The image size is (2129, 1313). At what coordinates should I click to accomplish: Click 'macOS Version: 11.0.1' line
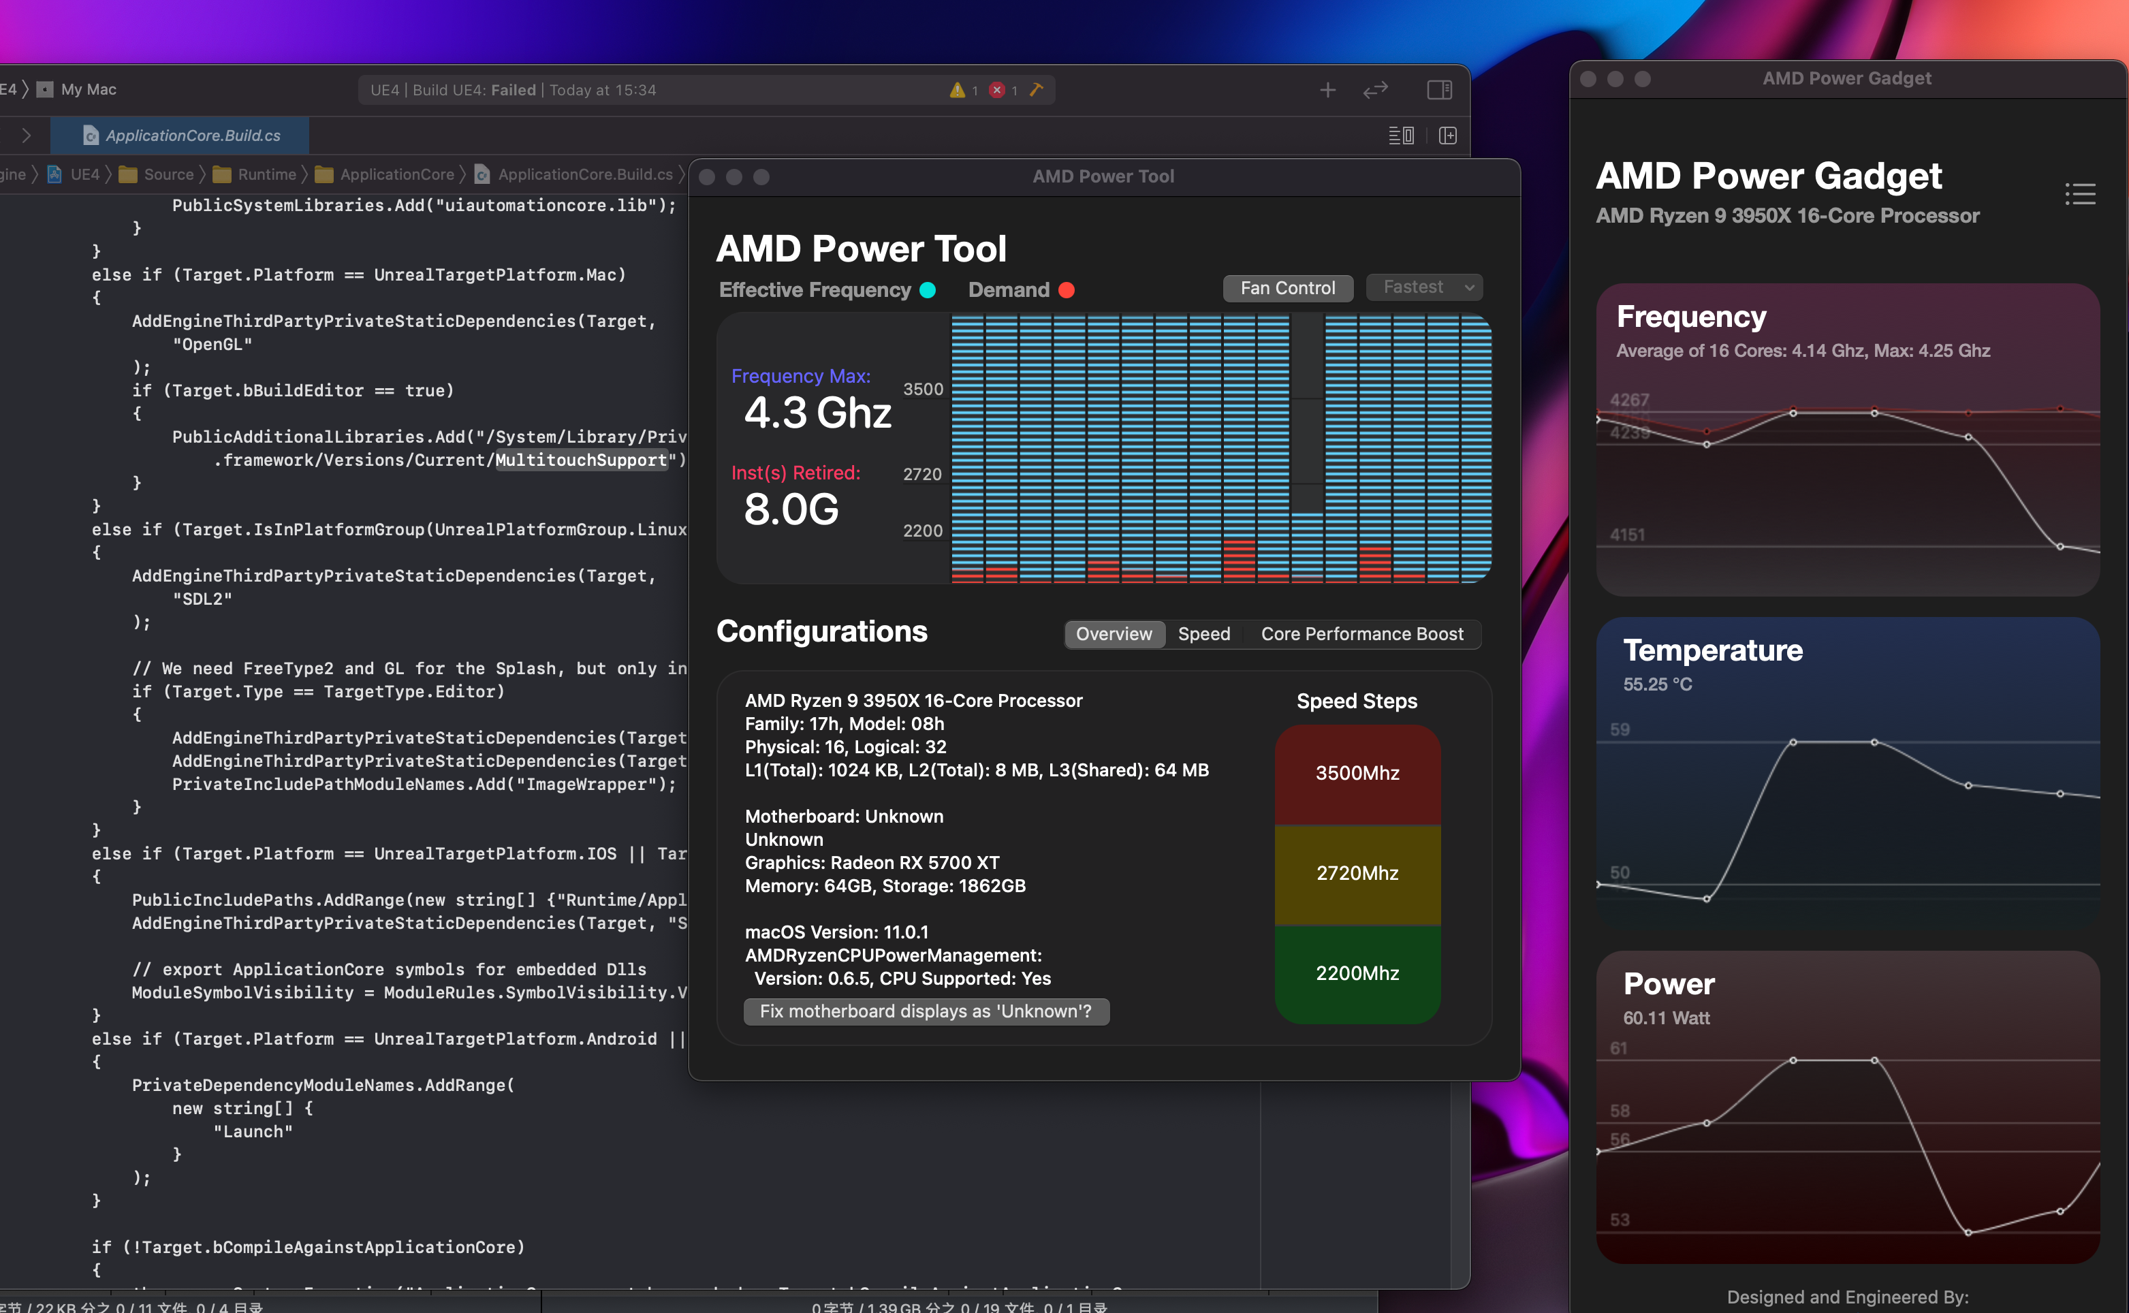pyautogui.click(x=836, y=932)
